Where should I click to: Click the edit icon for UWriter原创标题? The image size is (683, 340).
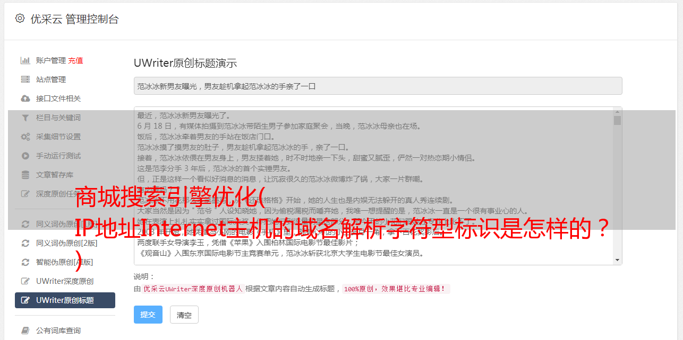click(x=25, y=300)
